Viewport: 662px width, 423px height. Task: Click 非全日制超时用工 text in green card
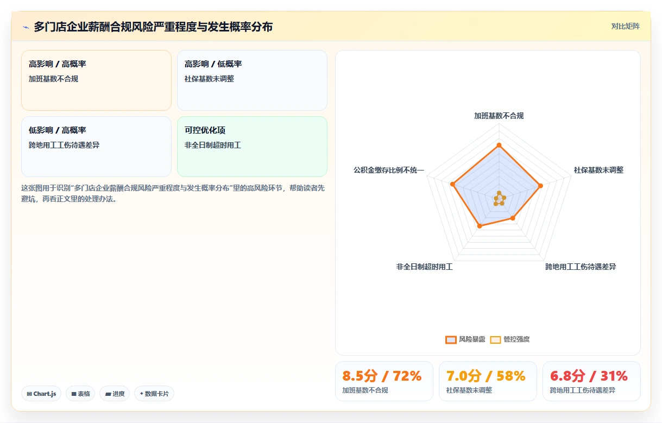212,145
